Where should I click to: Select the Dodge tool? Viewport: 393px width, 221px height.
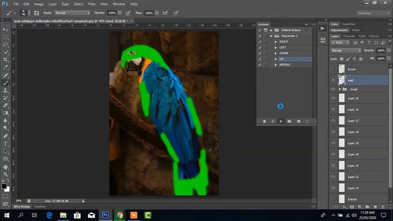point(6,128)
